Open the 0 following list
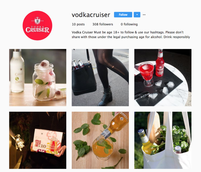The height and width of the screenshot is (172, 201). 129,24
